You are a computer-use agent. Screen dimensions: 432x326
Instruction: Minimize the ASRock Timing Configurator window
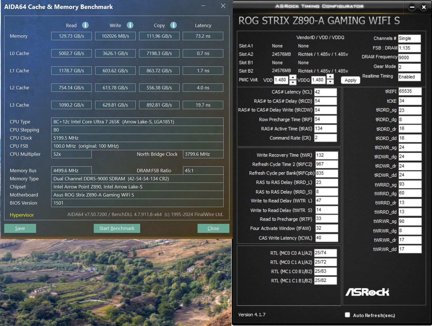point(412,7)
